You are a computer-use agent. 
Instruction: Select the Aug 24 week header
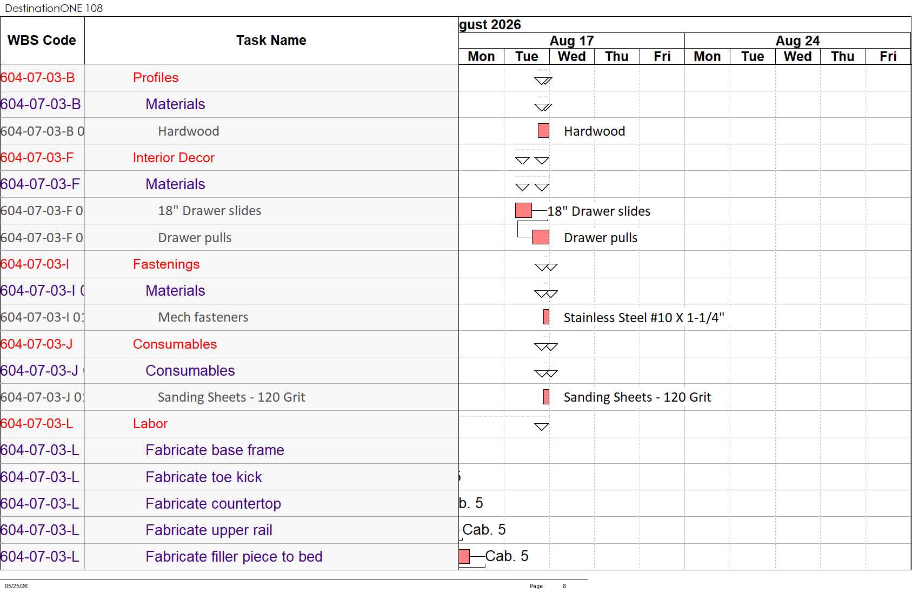click(x=797, y=41)
